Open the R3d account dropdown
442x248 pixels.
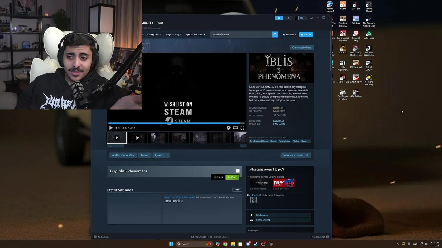tap(301, 18)
